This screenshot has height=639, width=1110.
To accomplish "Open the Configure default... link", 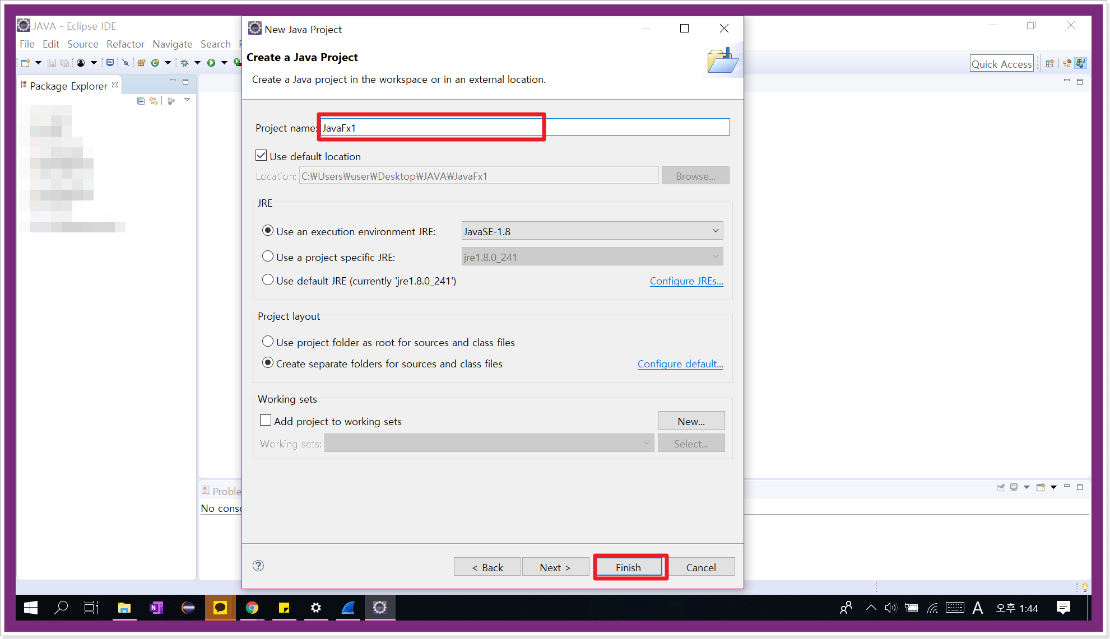I will click(x=680, y=364).
